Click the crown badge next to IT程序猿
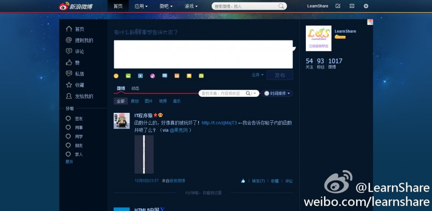 [x=160, y=115]
